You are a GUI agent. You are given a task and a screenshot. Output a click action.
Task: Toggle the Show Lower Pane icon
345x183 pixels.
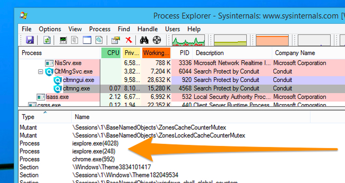[x=87, y=40]
